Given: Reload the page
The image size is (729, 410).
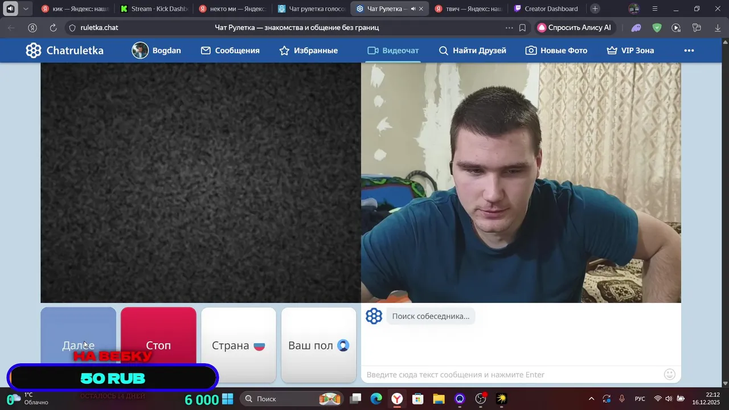Looking at the screenshot, I should coord(53,27).
